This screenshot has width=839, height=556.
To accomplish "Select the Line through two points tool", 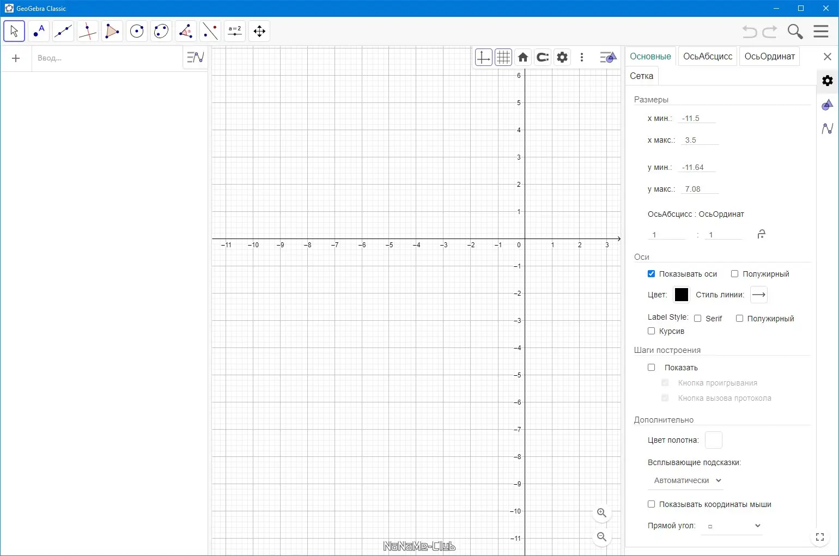I will (63, 31).
